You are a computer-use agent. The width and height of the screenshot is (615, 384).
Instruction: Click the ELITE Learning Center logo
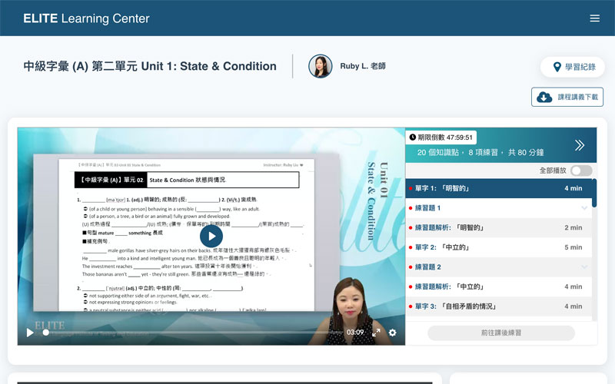coord(86,18)
